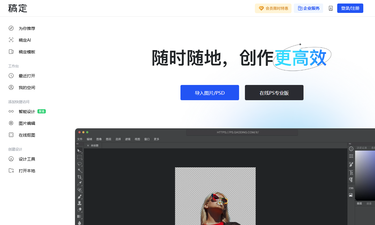Image resolution: width=375 pixels, height=225 pixels.
Task: Open the Properties sliders panel icon
Action: [x=351, y=156]
